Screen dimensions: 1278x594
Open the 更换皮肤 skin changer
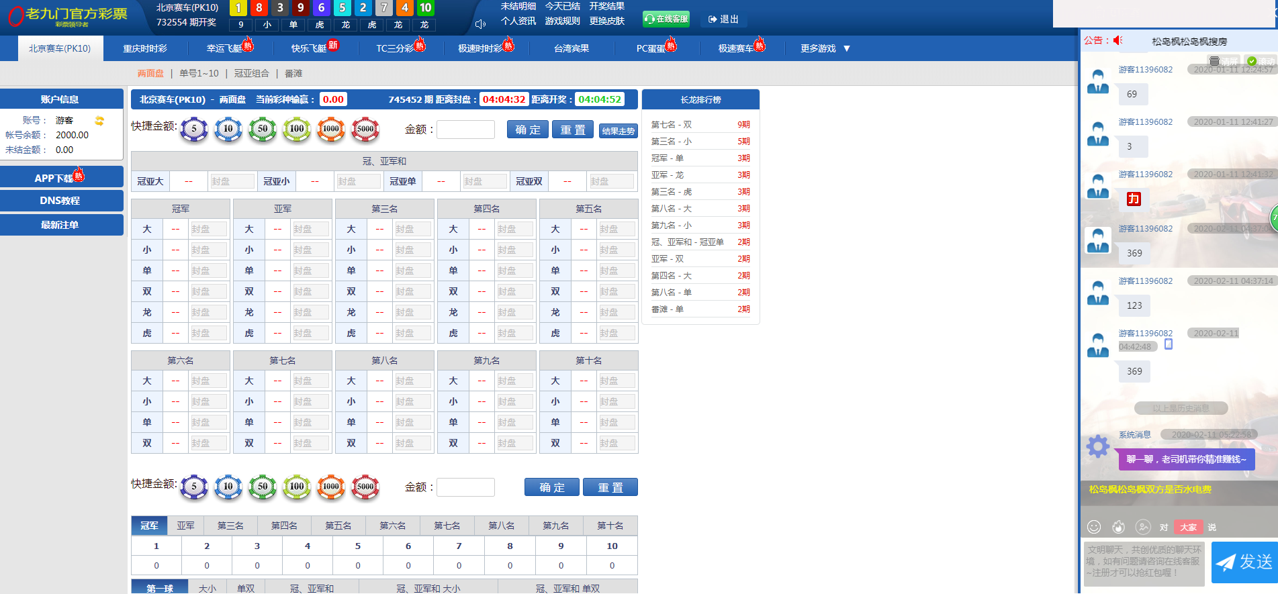point(607,21)
